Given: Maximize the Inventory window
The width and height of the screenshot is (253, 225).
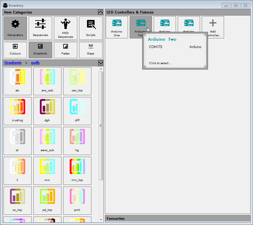Looking at the screenshot, I should click(236, 6).
